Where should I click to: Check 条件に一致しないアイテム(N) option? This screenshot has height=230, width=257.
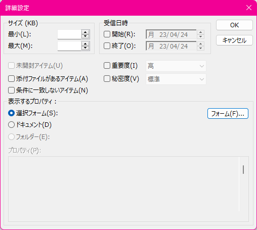pyautogui.click(x=11, y=90)
